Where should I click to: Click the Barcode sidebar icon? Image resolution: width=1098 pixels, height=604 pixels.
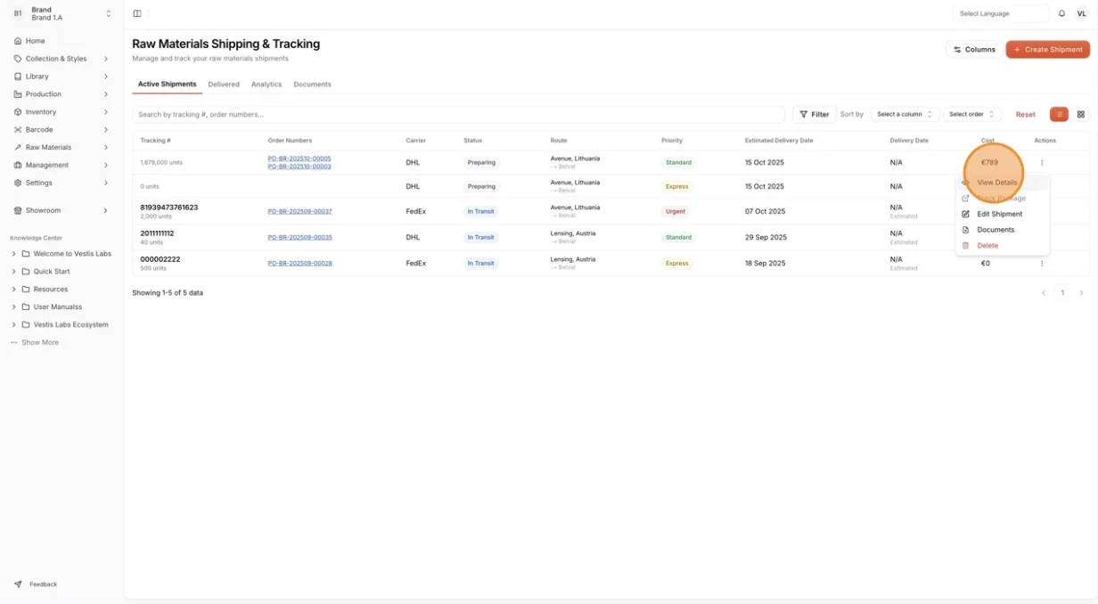coord(18,130)
